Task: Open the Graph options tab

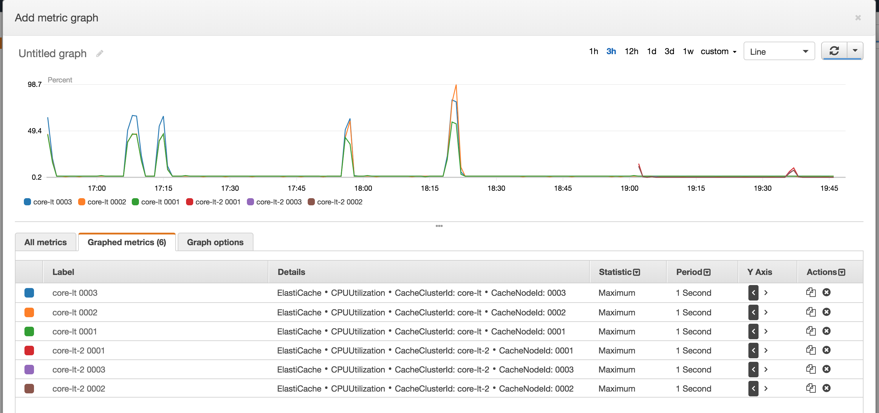Action: [215, 242]
